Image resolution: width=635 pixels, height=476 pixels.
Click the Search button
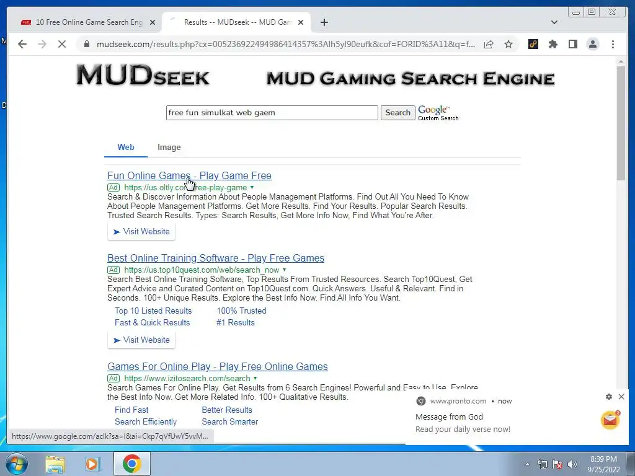click(x=397, y=113)
